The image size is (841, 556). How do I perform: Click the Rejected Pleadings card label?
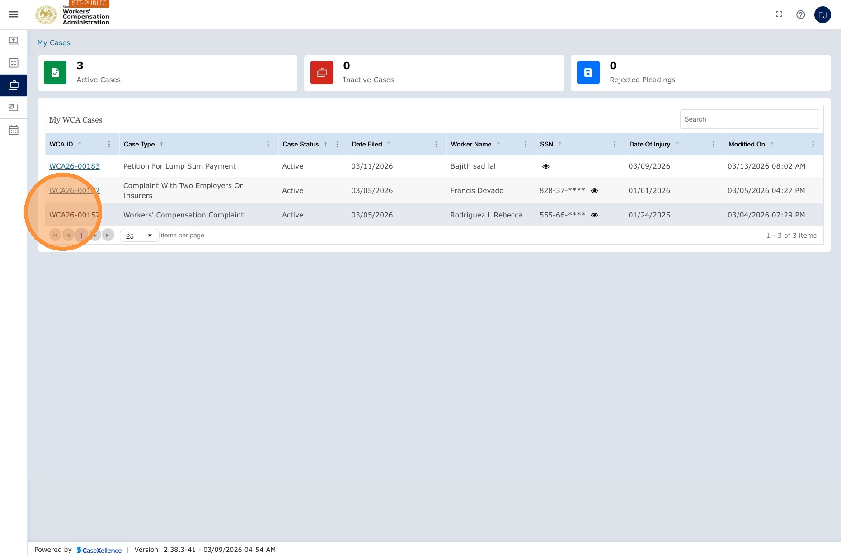(x=642, y=80)
